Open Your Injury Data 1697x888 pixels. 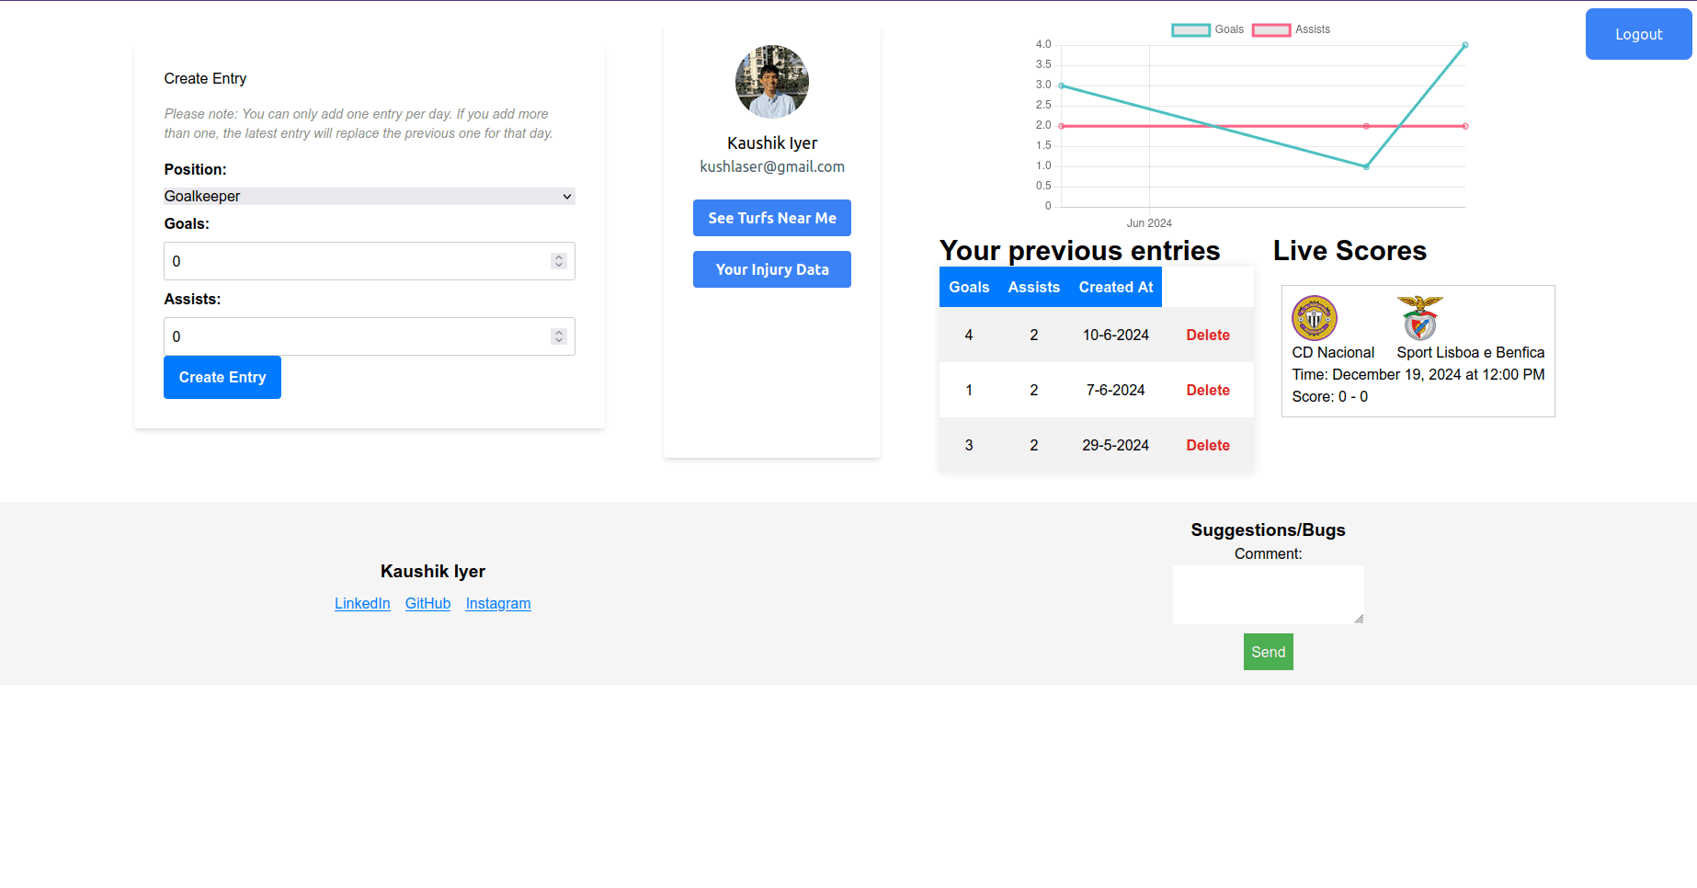[771, 269]
